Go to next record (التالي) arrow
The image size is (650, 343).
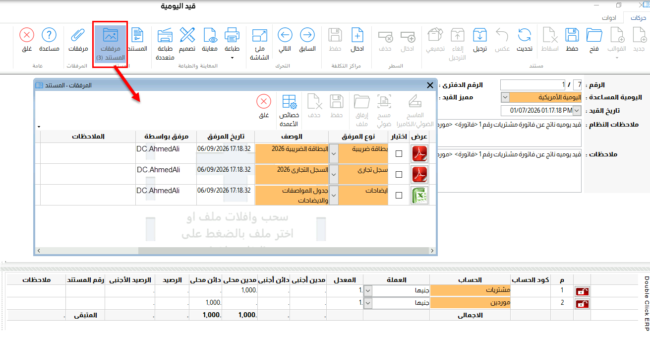tap(285, 40)
